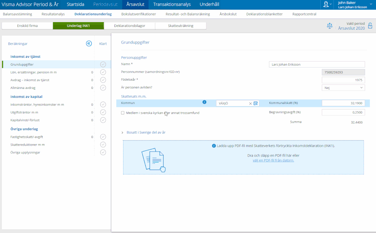Collapse the Beräkningar sidebar panel

(x=89, y=44)
